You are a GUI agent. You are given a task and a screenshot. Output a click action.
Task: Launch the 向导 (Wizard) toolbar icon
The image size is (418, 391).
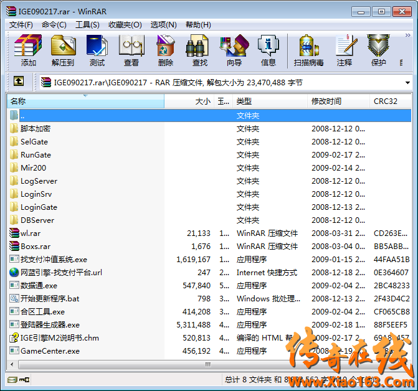click(x=234, y=50)
